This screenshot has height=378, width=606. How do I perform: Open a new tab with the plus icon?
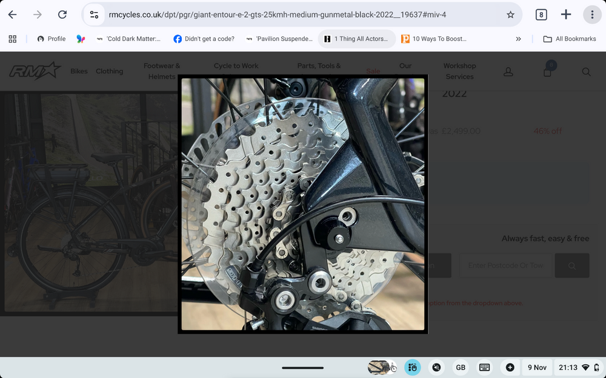[566, 15]
